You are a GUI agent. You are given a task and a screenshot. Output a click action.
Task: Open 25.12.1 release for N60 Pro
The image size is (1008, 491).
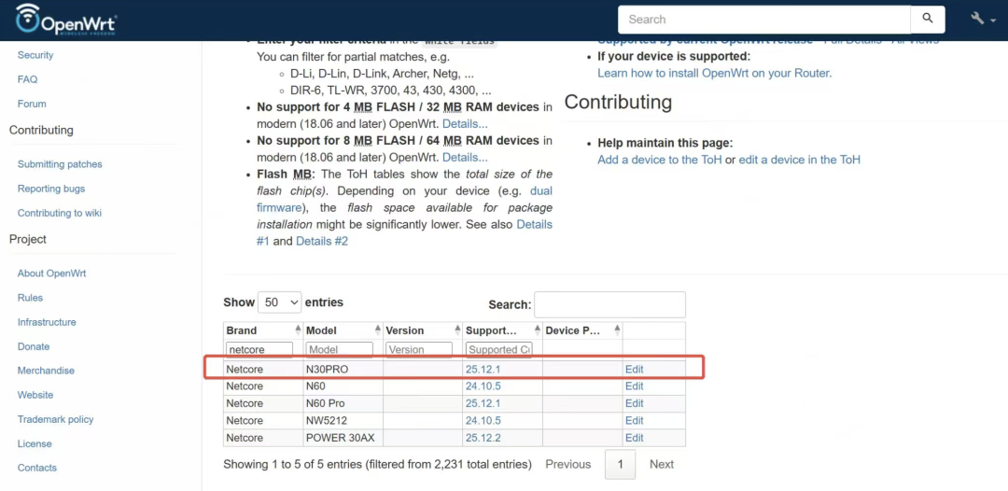click(x=483, y=403)
